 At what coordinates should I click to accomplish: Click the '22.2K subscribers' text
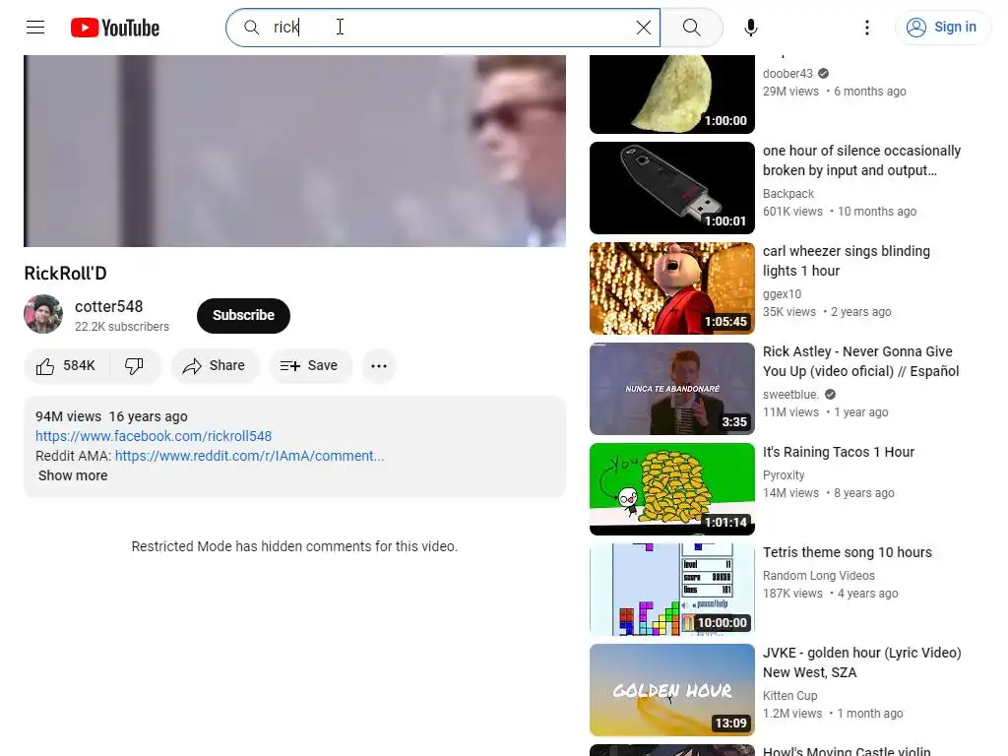coord(121,327)
